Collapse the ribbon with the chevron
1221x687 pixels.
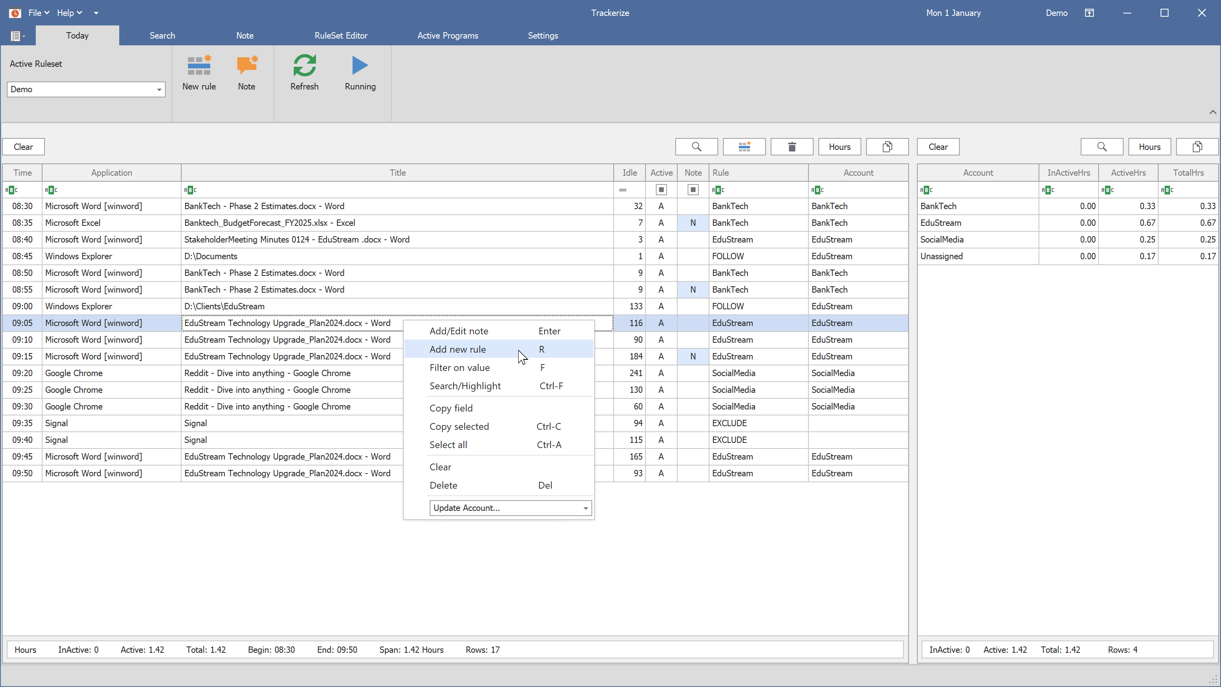click(x=1213, y=112)
